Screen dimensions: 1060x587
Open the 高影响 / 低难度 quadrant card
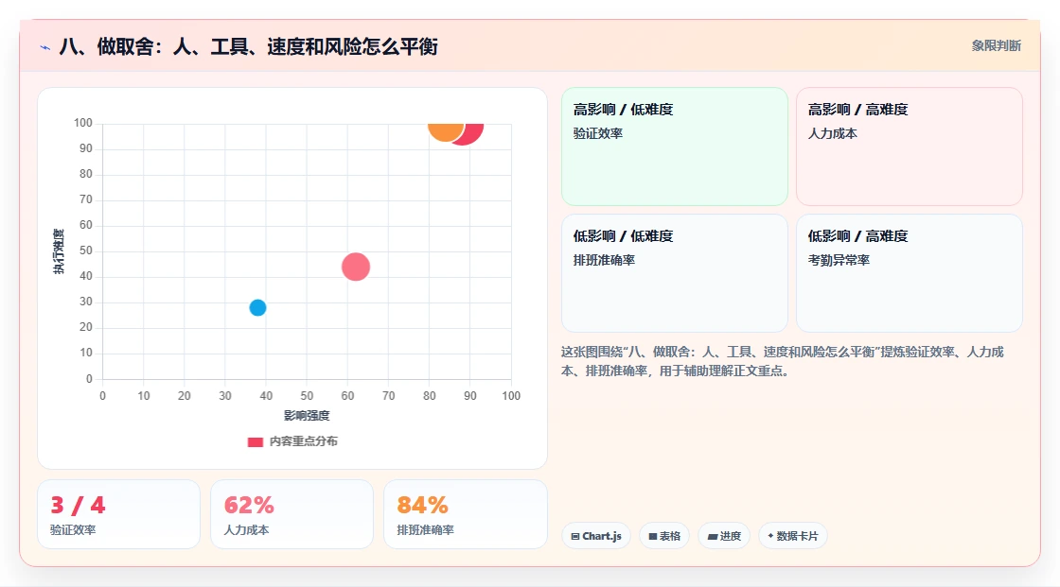(x=675, y=146)
